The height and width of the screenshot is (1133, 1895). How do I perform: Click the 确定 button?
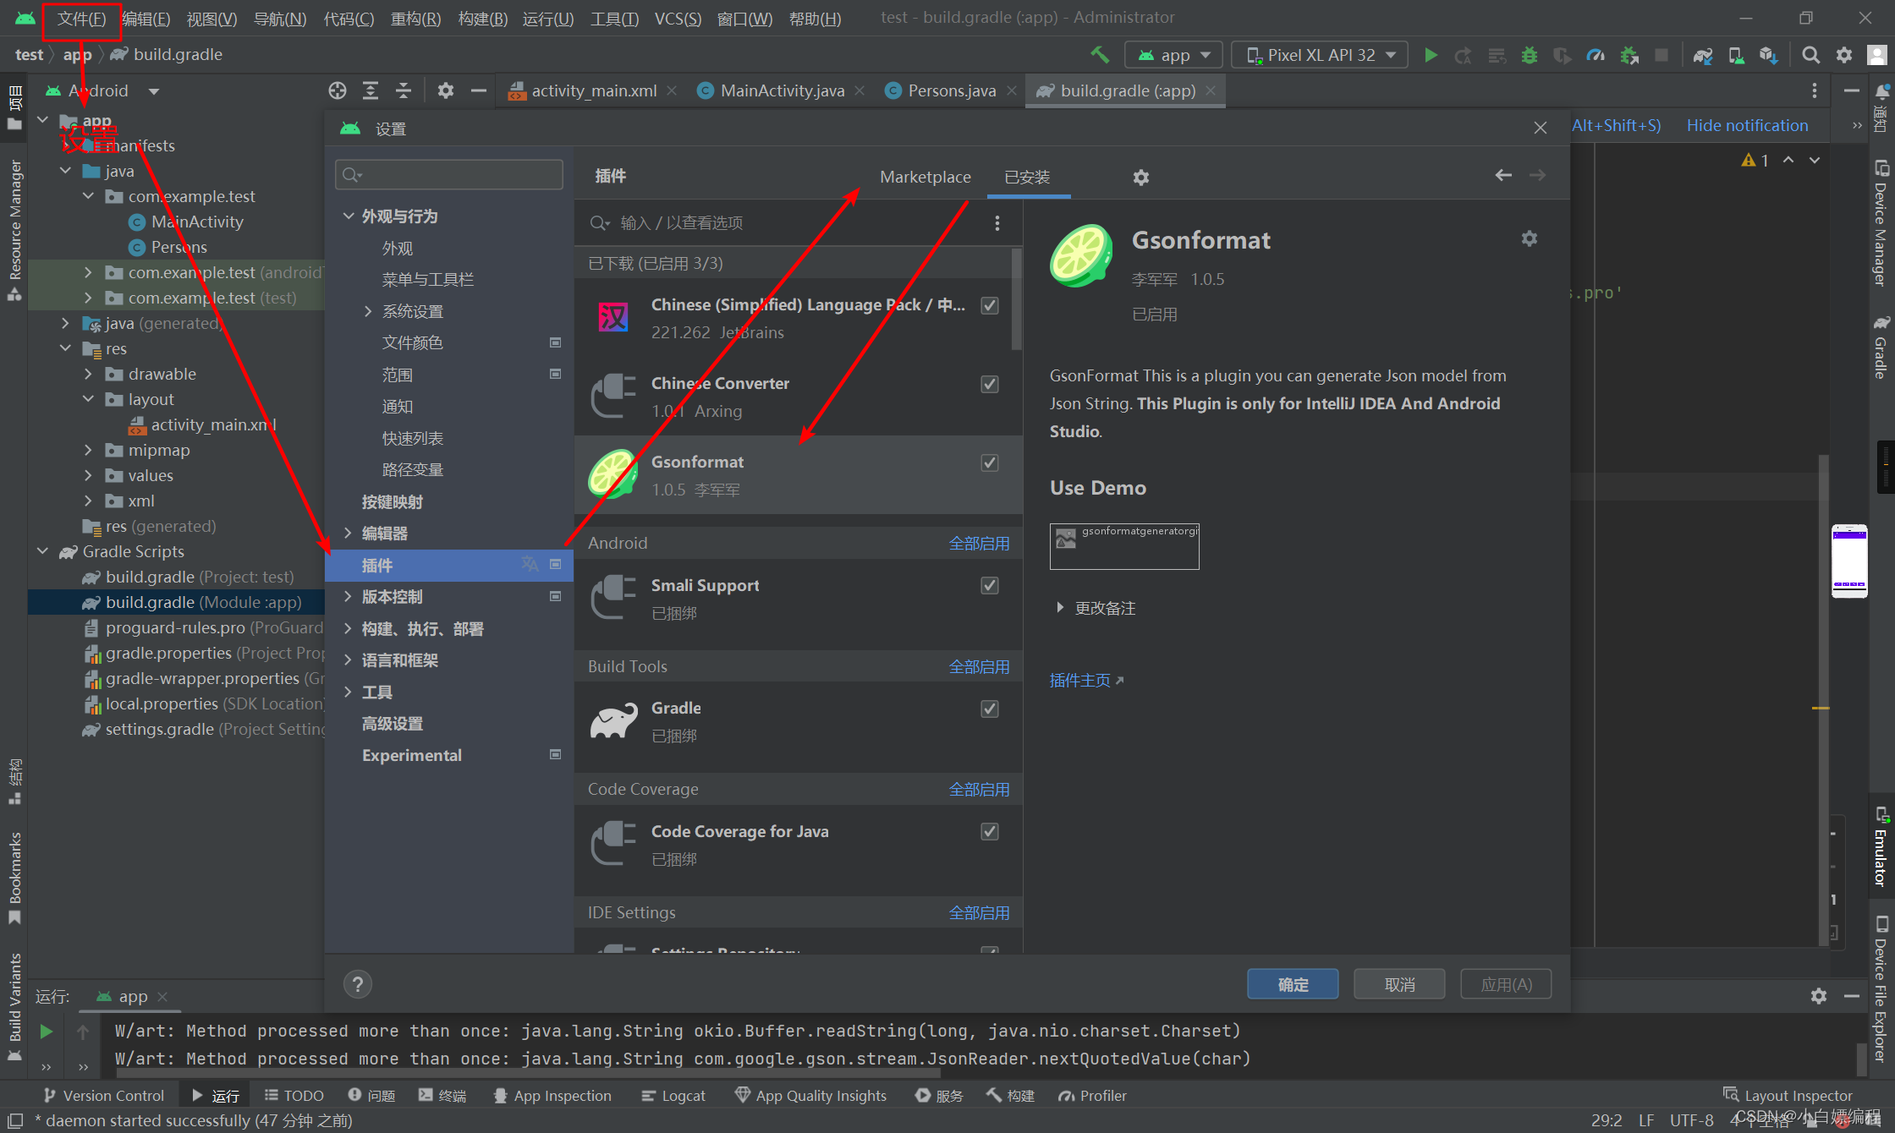(x=1292, y=984)
